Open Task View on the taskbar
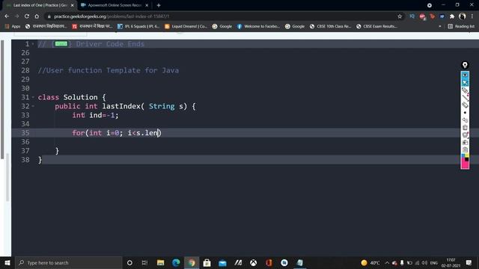The height and width of the screenshot is (269, 479). (144, 262)
